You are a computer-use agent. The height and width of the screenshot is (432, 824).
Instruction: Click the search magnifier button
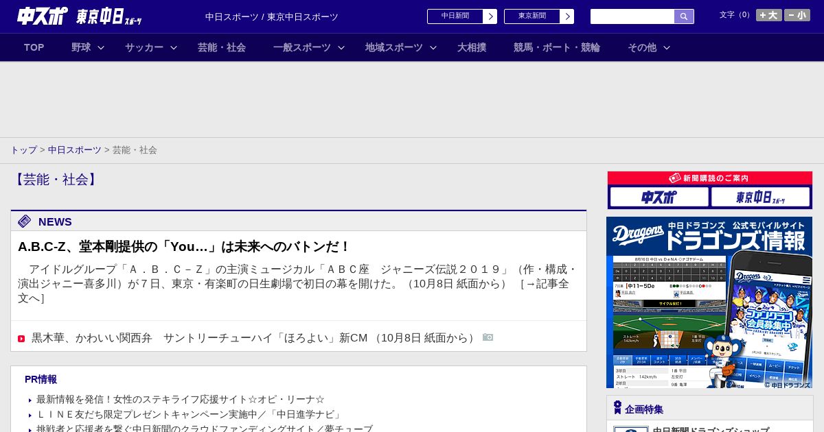click(x=684, y=16)
